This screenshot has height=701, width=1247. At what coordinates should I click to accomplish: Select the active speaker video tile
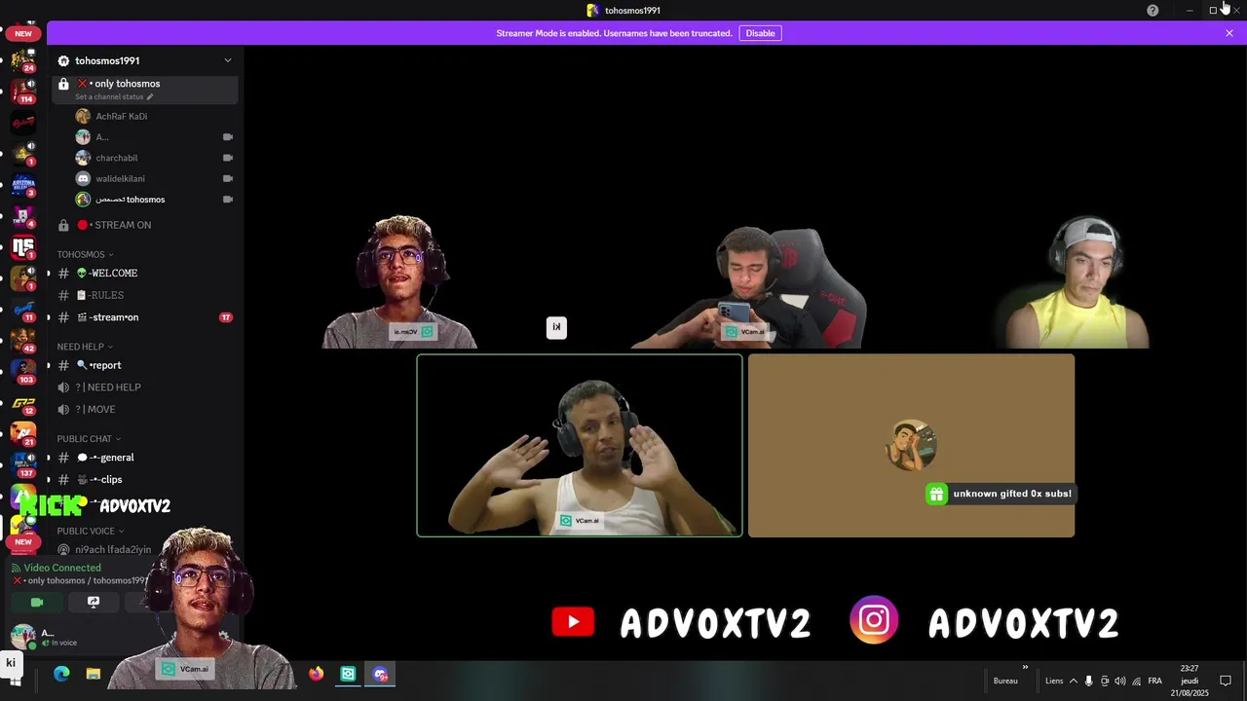(580, 446)
